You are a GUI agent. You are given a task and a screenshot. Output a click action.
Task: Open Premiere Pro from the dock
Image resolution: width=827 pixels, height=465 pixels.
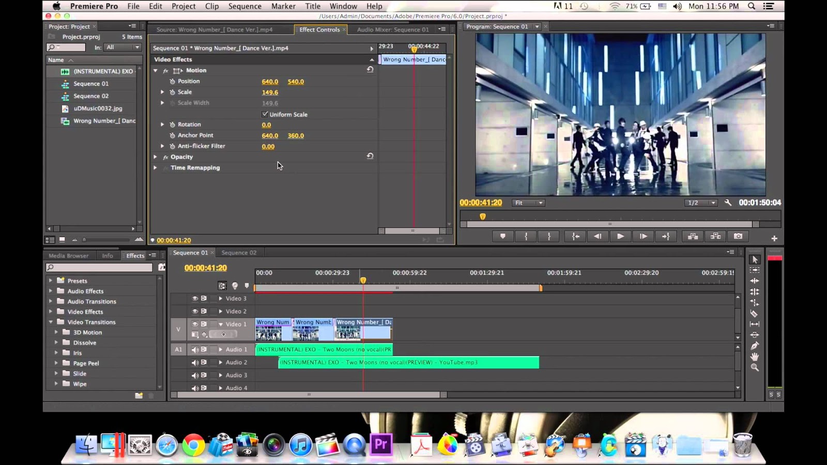click(381, 444)
